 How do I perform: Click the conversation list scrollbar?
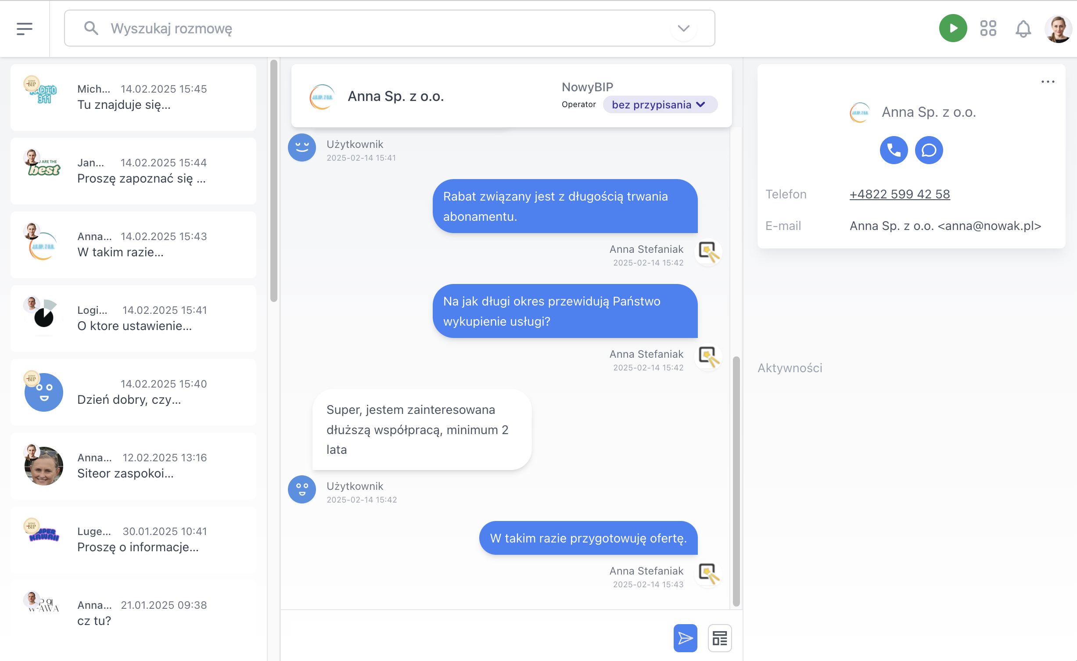274,181
